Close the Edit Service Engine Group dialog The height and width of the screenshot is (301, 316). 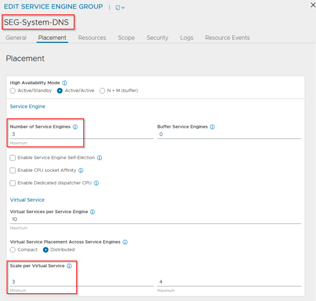[313, 5]
